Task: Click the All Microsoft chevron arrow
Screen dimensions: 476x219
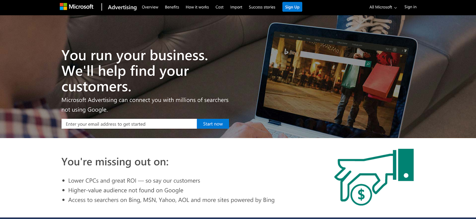Action: click(395, 8)
